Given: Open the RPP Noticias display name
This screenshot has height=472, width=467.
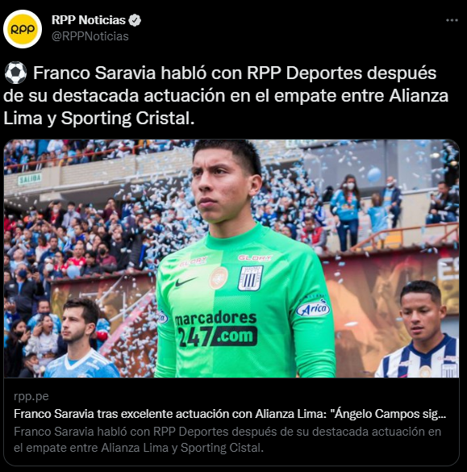Looking at the screenshot, I should pyautogui.click(x=89, y=20).
